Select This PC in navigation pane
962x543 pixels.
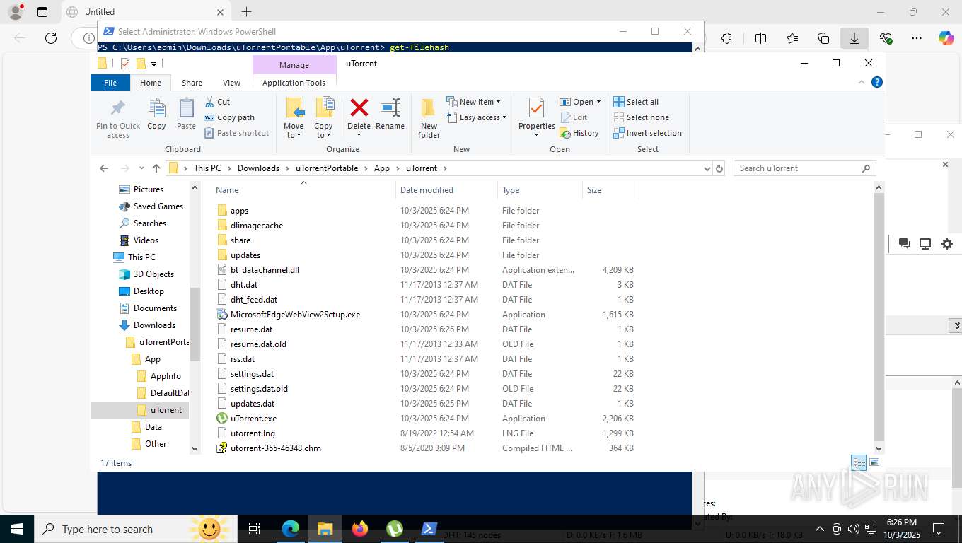[x=141, y=257]
